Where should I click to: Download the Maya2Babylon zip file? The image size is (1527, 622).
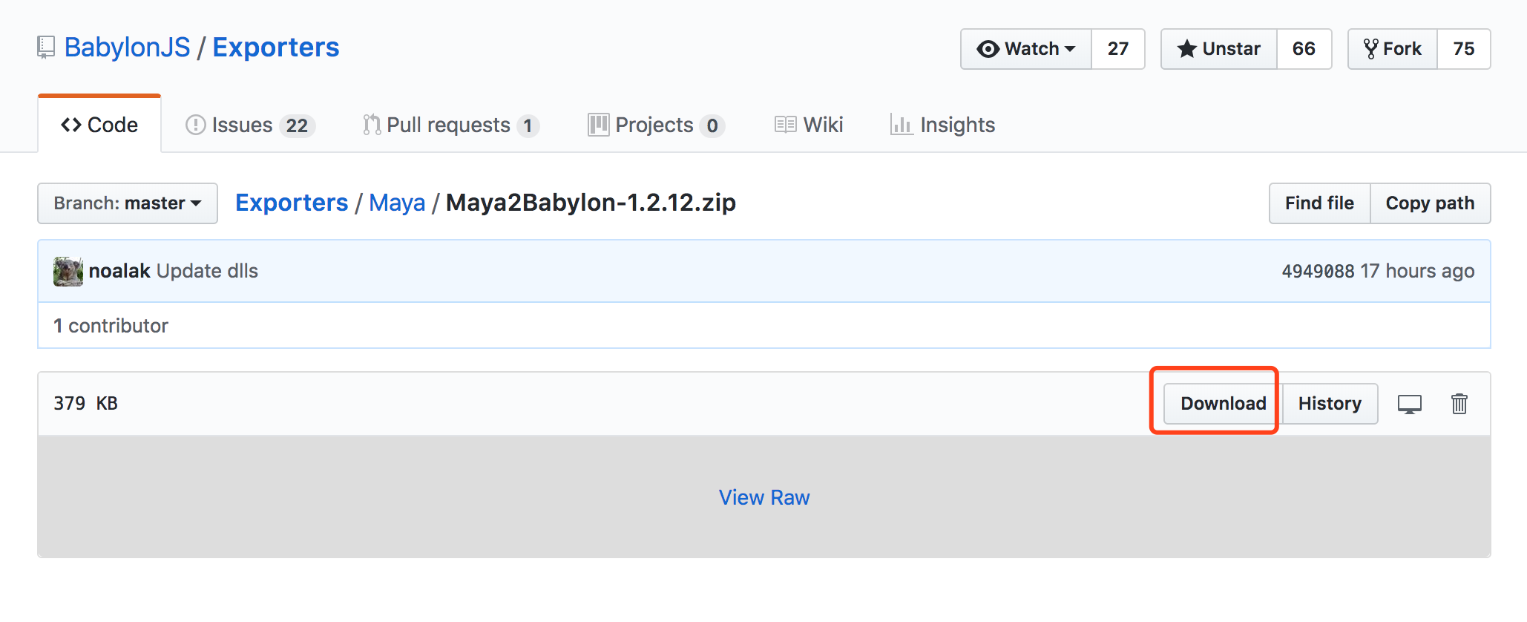point(1223,404)
